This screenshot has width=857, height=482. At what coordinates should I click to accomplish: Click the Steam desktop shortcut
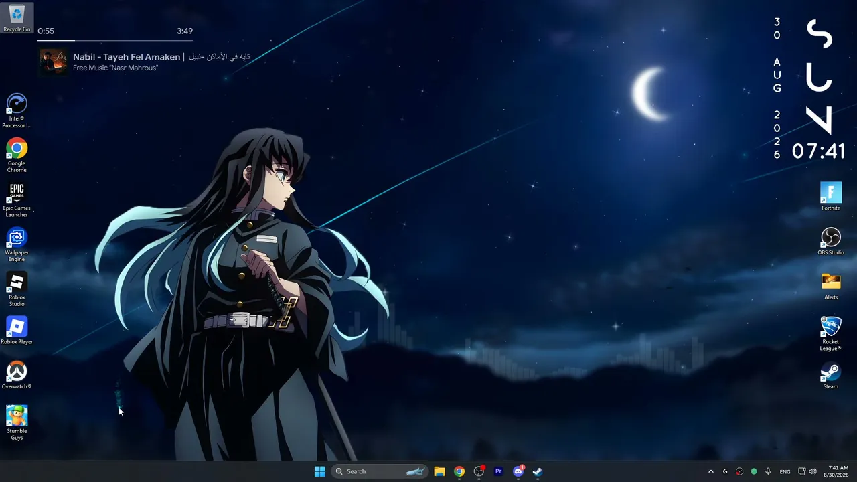(x=831, y=376)
